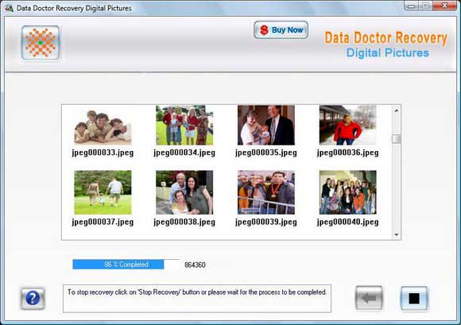The width and height of the screenshot is (461, 325).
Task: Select thumbnail of jpeg000038.jpeg
Action: click(184, 192)
